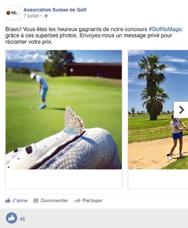188x228 pixels.
Task: Select the Partager text button
Action: pyautogui.click(x=92, y=201)
